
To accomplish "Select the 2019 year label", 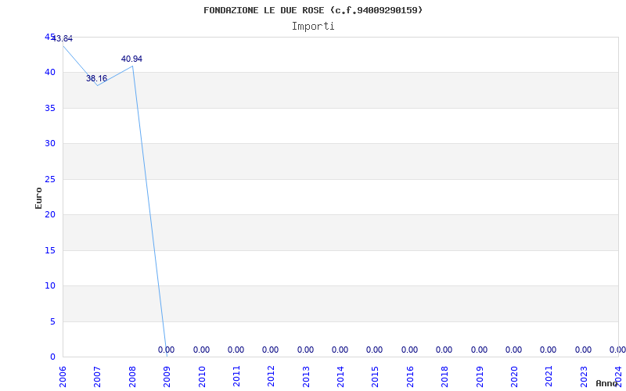I will (x=480, y=376).
